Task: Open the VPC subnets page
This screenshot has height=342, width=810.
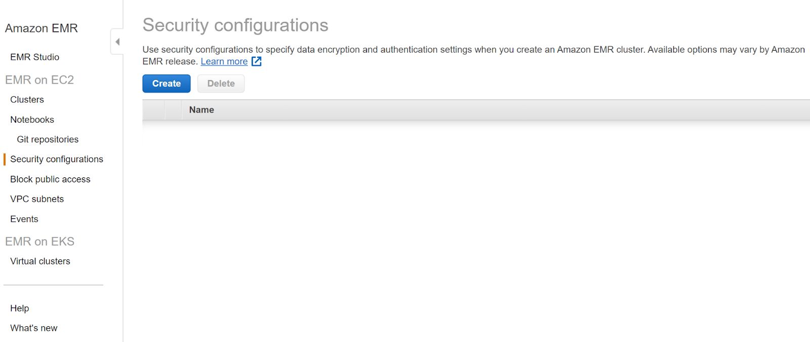Action: [x=37, y=199]
